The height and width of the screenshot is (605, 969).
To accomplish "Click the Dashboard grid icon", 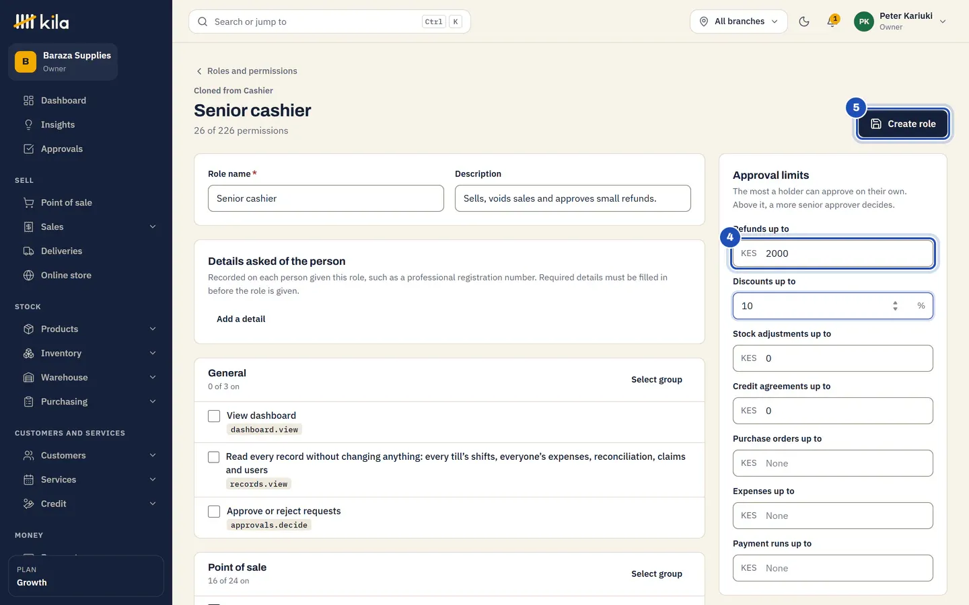I will [28, 101].
